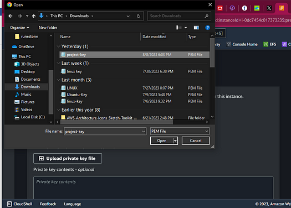Select the runestone folder in sidebar

27,37
